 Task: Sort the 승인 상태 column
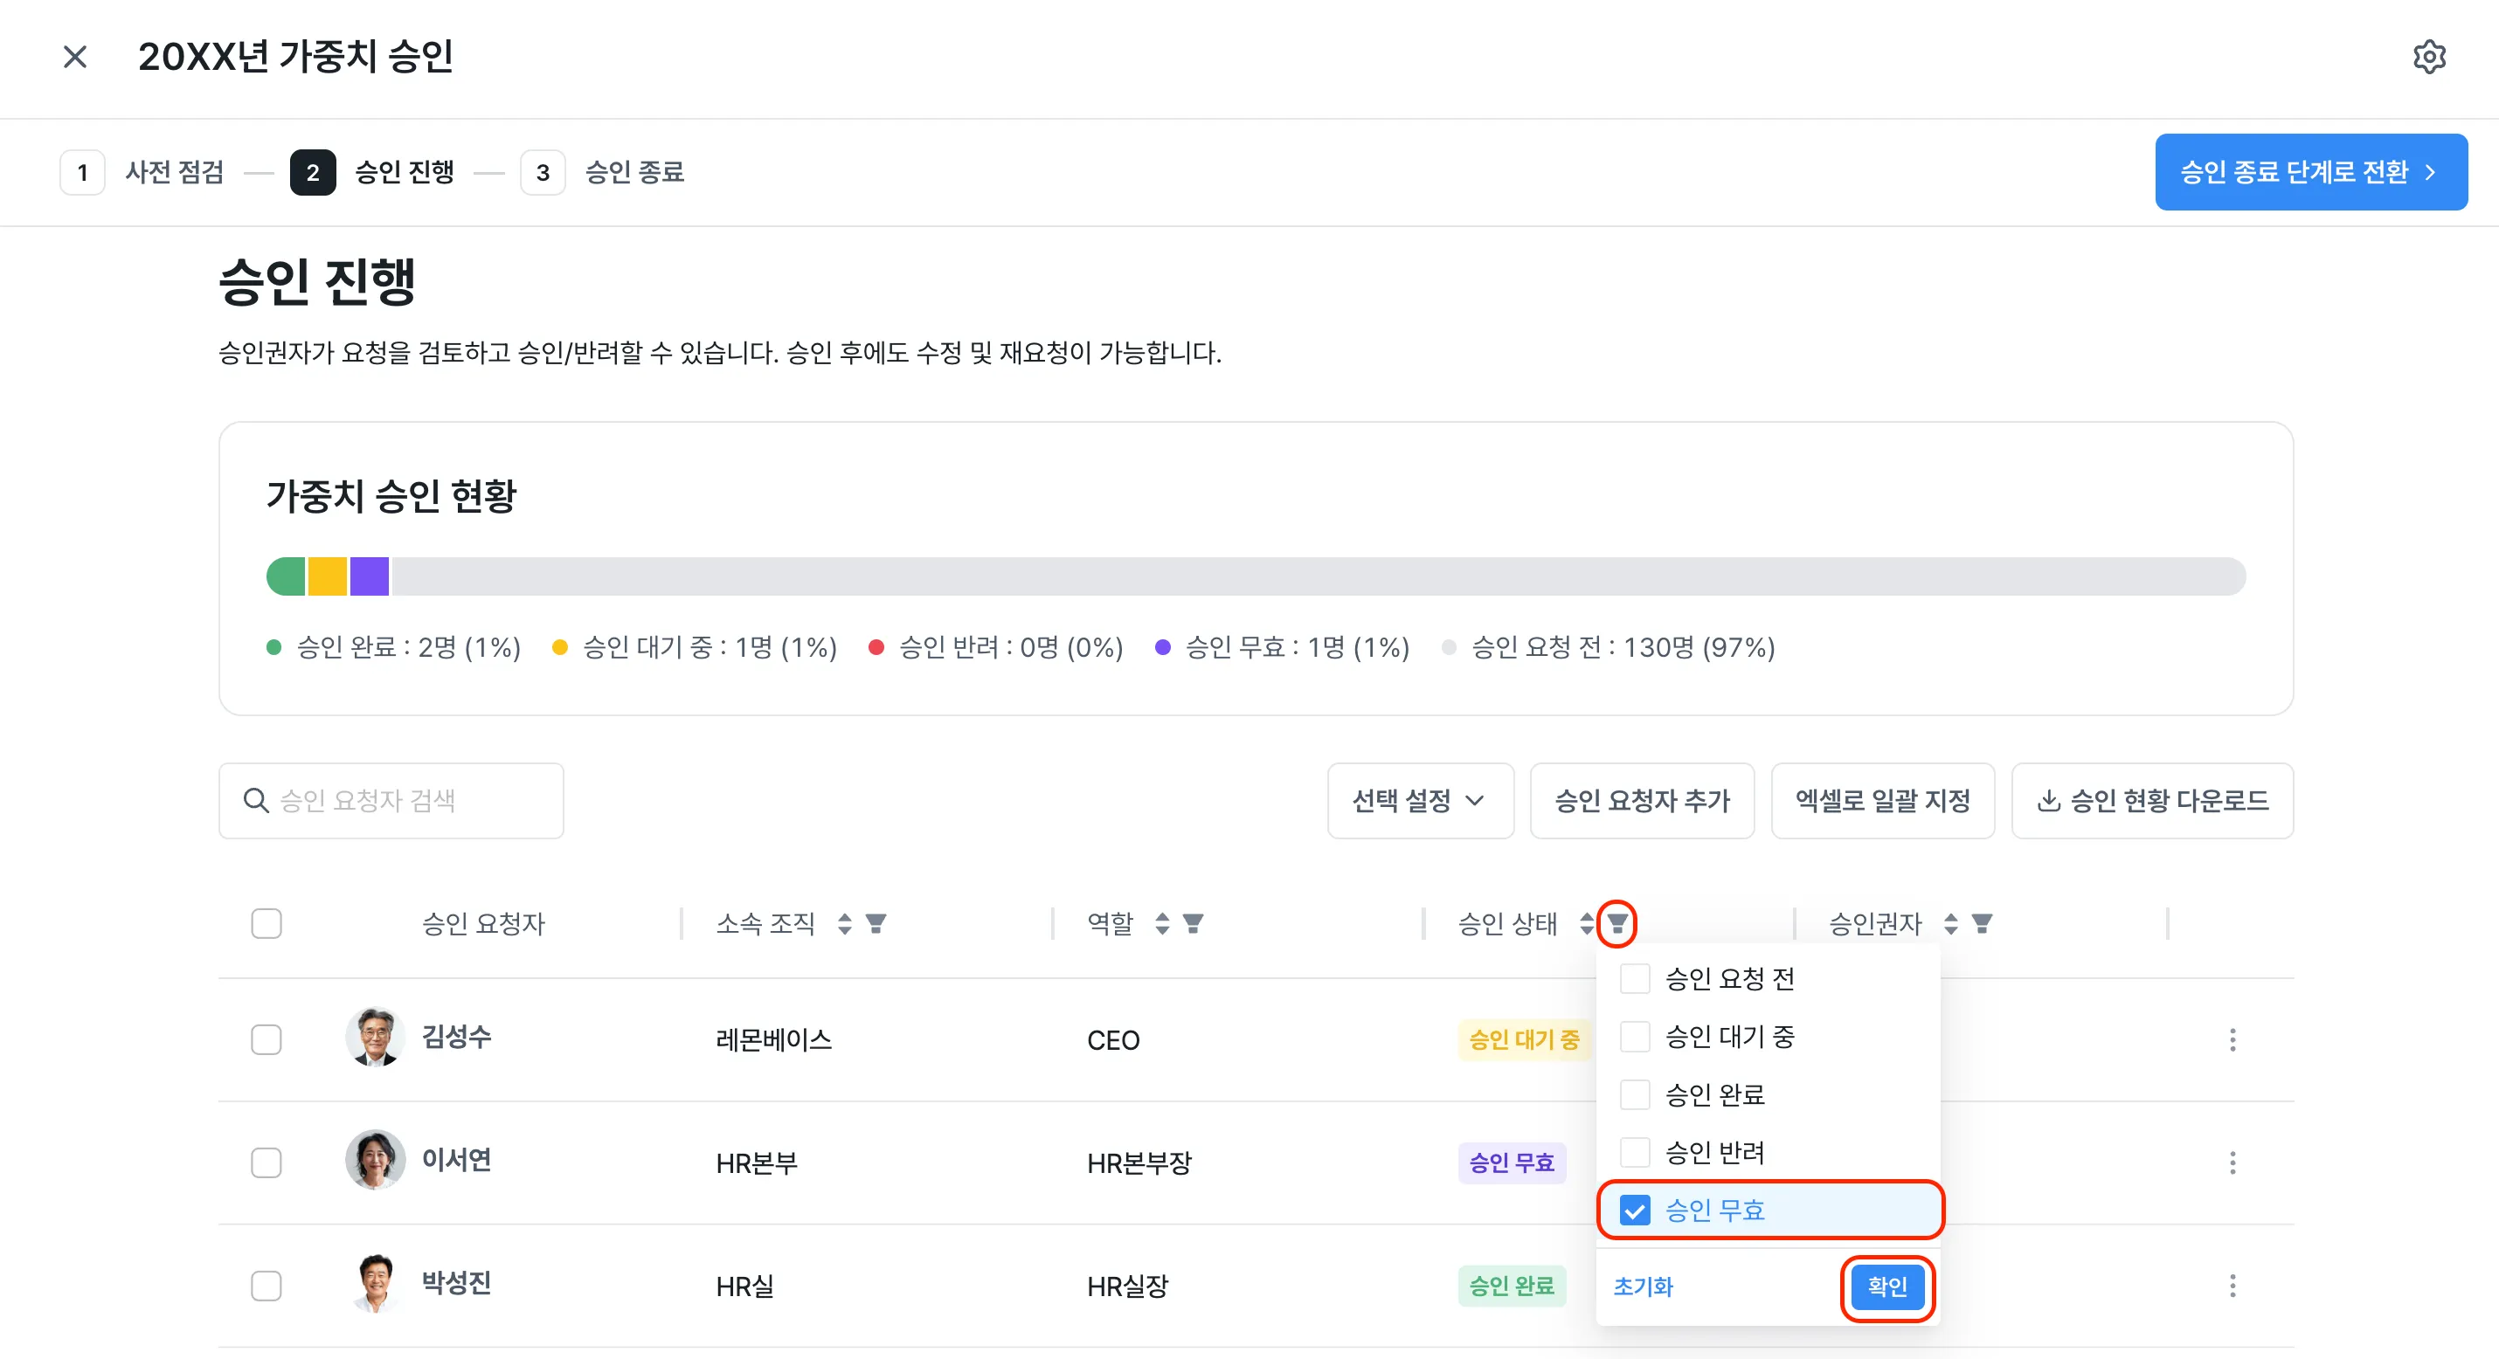[x=1586, y=923]
